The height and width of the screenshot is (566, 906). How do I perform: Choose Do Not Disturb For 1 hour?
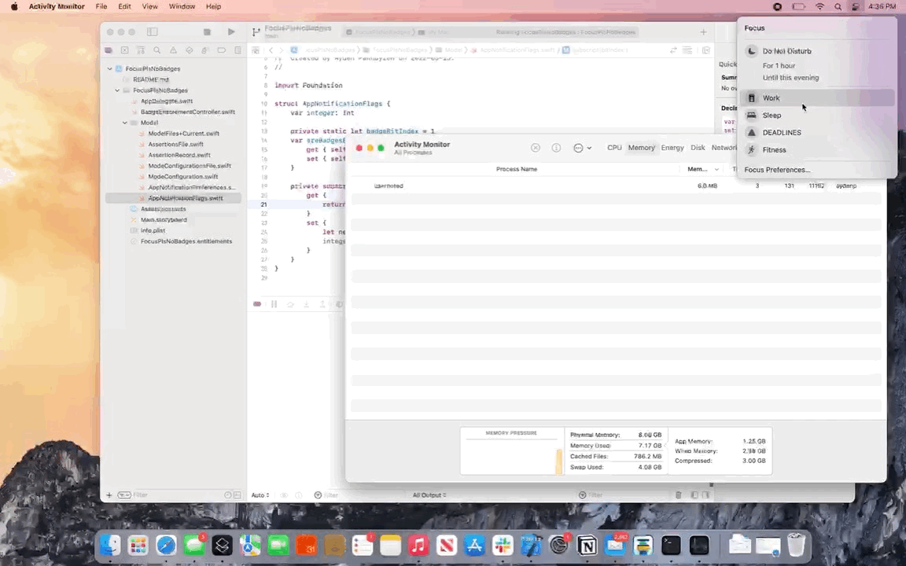click(x=779, y=66)
